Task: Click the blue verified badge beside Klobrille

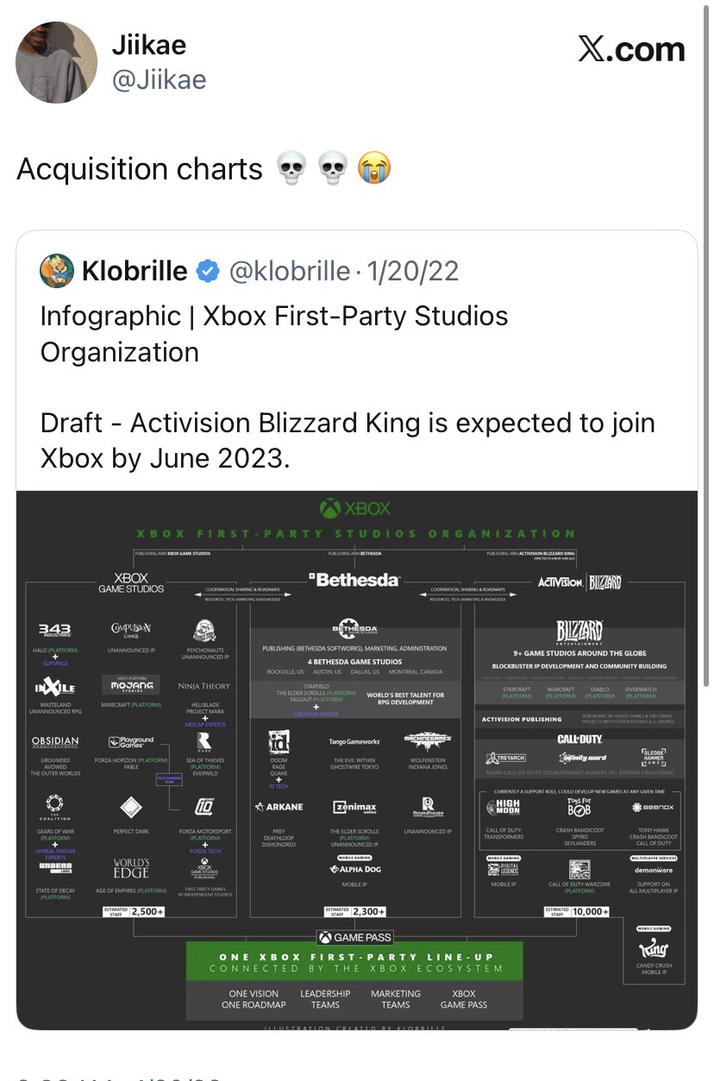Action: pos(208,272)
